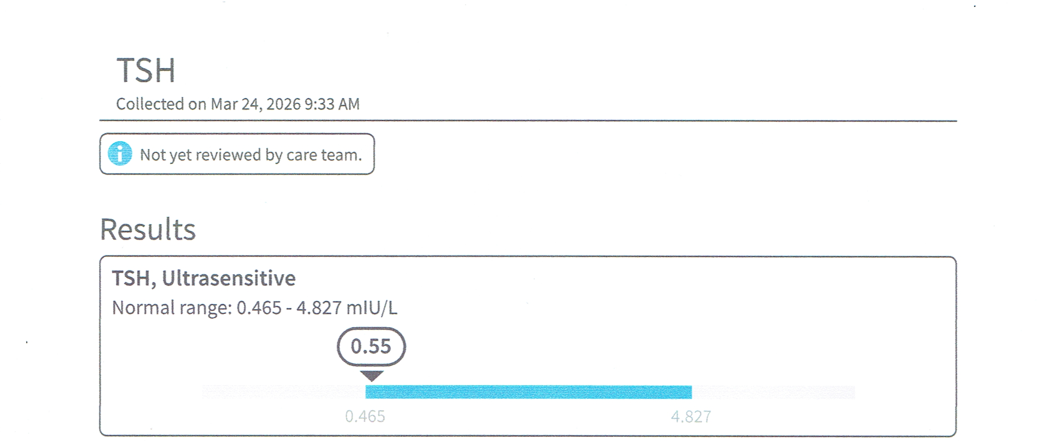
Task: Click the "Collected on Mar 24, 2026" date
Action: click(208, 104)
